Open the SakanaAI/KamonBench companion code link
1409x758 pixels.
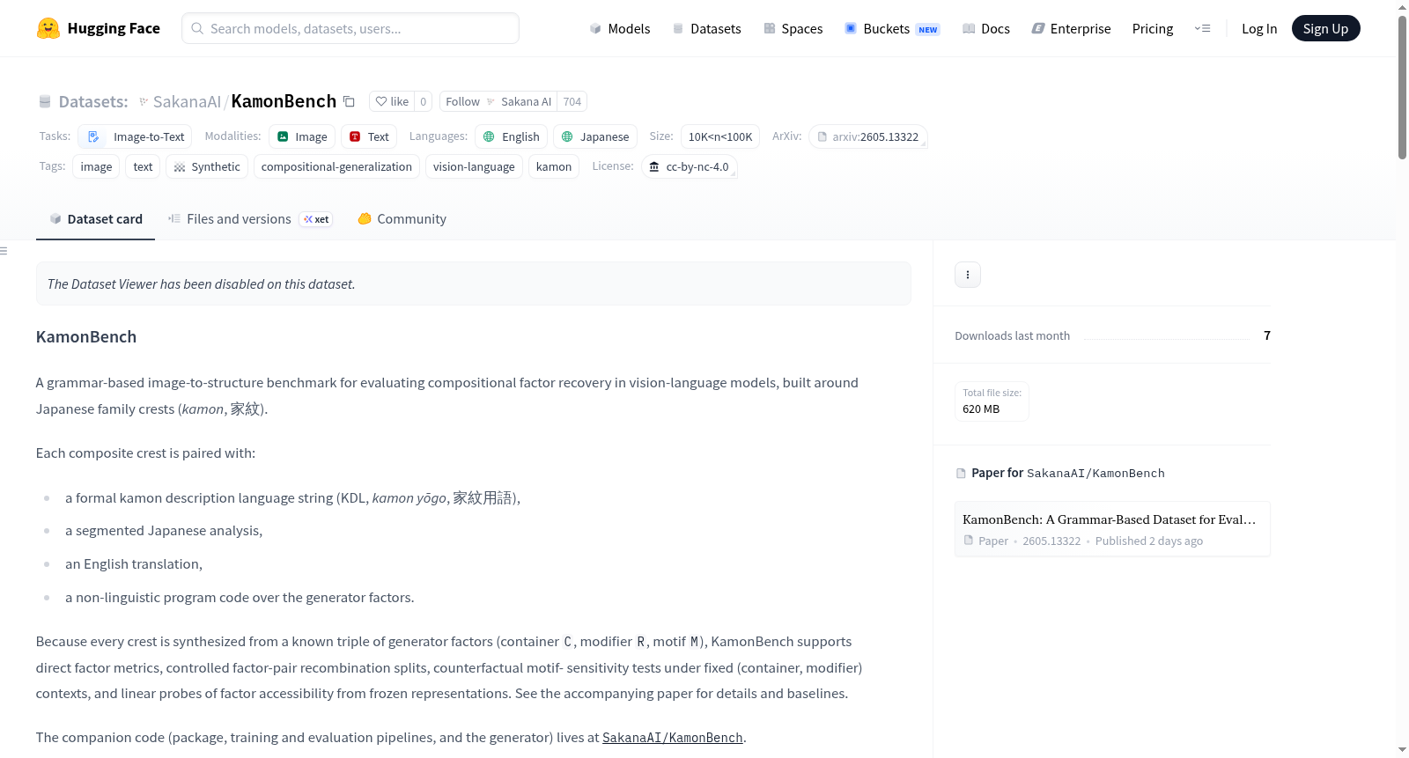[673, 738]
